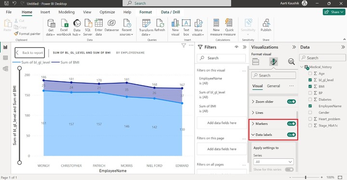Switch to Model view in sidebar
This screenshot has width=347, height=180.
click(x=5, y=68)
